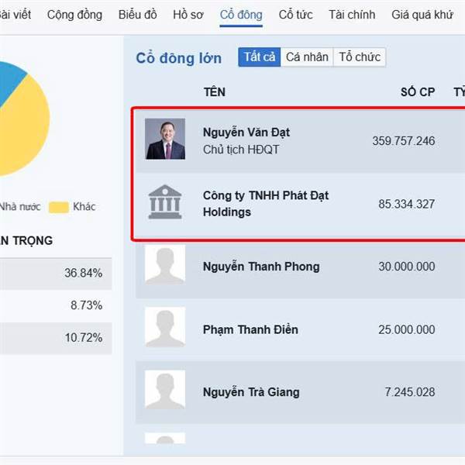
Task: Click Nguyễn Văn Đạt's portrait photo
Action: pyautogui.click(x=165, y=139)
